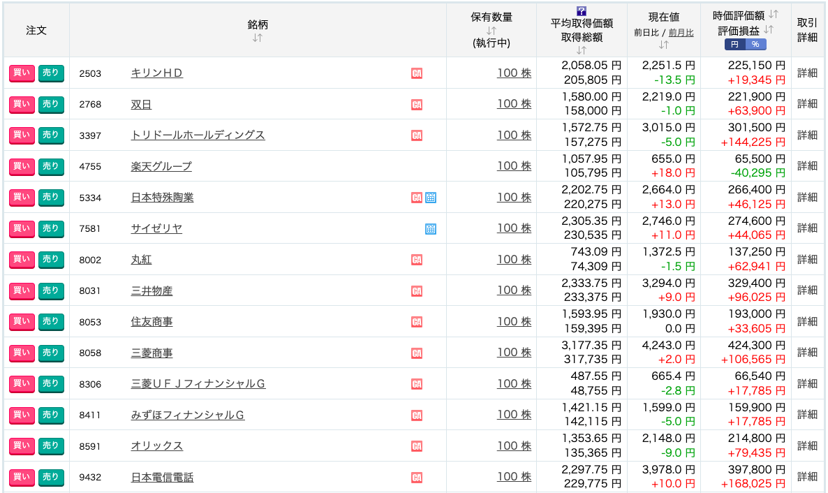828x493 pixels.
Task: Sort by 時価評価額 arrows
Action: tap(774, 14)
